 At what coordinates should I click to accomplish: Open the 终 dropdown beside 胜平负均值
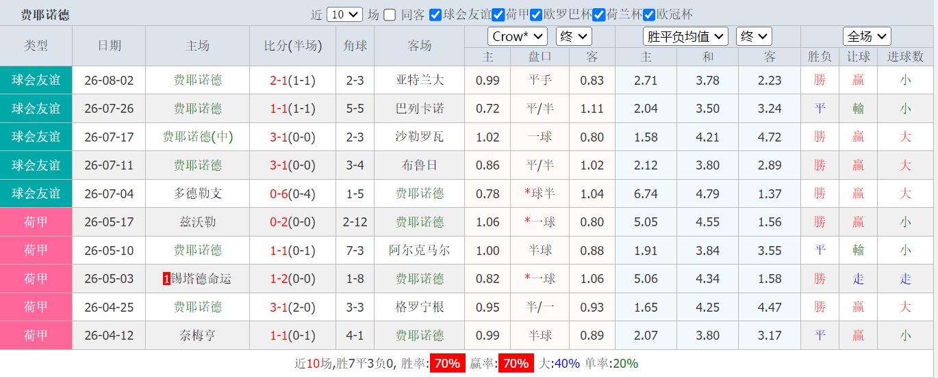click(x=754, y=36)
